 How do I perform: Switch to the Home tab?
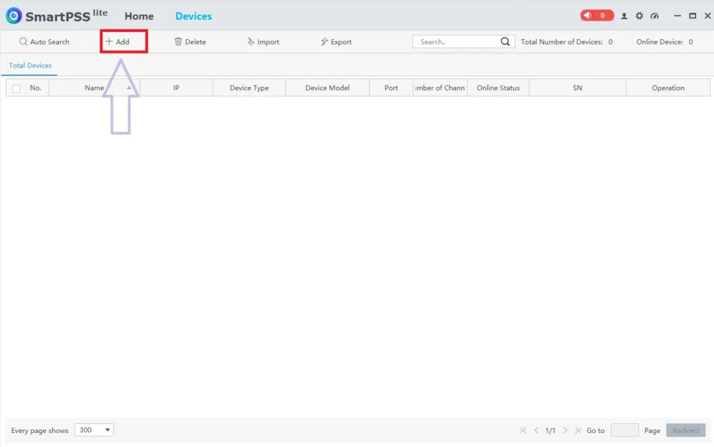(x=139, y=15)
